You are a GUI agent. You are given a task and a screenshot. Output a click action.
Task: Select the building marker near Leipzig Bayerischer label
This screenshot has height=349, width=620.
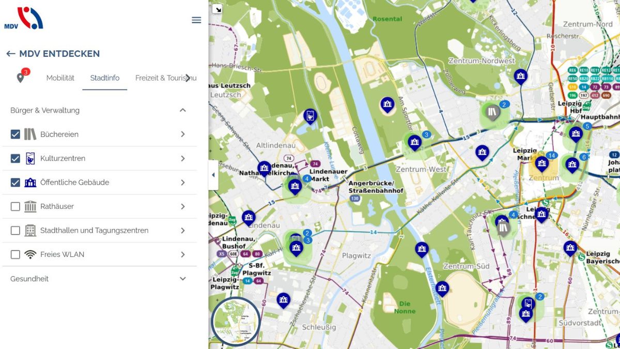[570, 248]
